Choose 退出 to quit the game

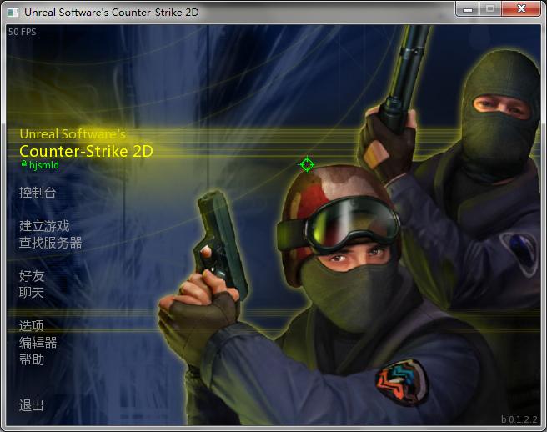coord(32,405)
